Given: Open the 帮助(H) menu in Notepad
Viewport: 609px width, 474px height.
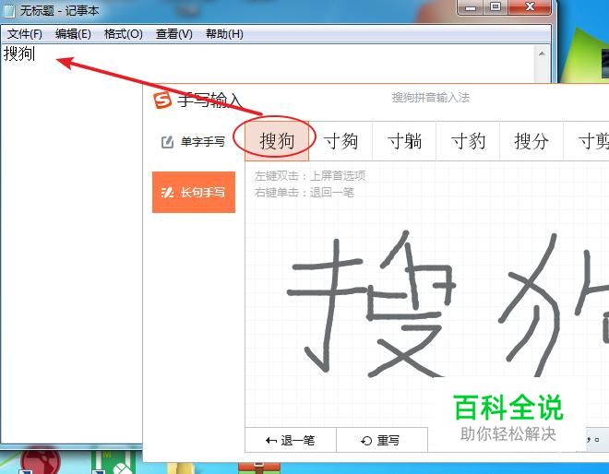Looking at the screenshot, I should (x=224, y=34).
